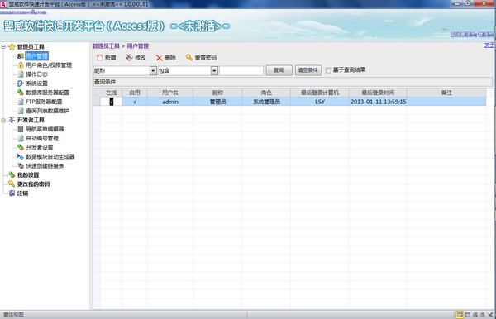The image size is (496, 319).
Task: Click the document icon beside 操作日志
Action: point(21,74)
